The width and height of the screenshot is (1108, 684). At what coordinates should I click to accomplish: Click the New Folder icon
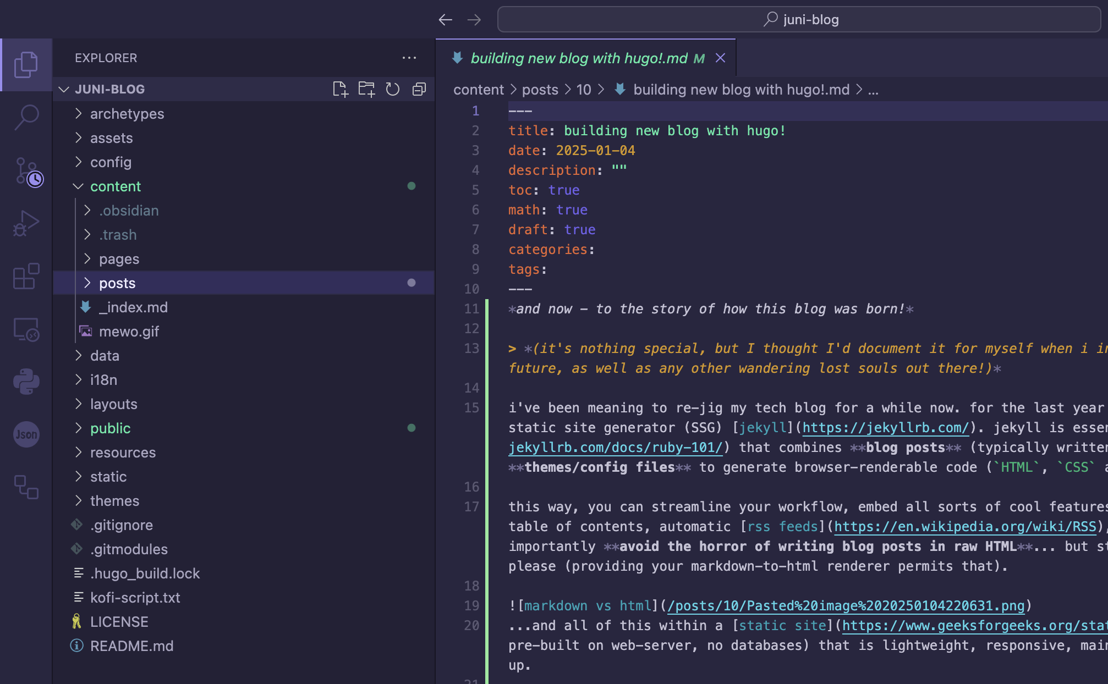[x=366, y=89]
